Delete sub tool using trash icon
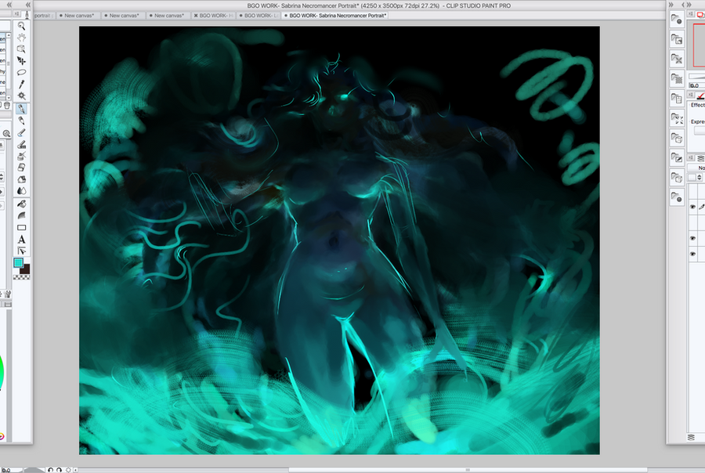Image resolution: width=705 pixels, height=473 pixels. [x=7, y=105]
